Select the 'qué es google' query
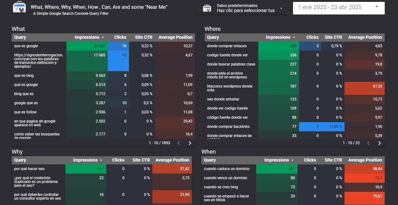Screen dimensions: 398x205 point(26,84)
